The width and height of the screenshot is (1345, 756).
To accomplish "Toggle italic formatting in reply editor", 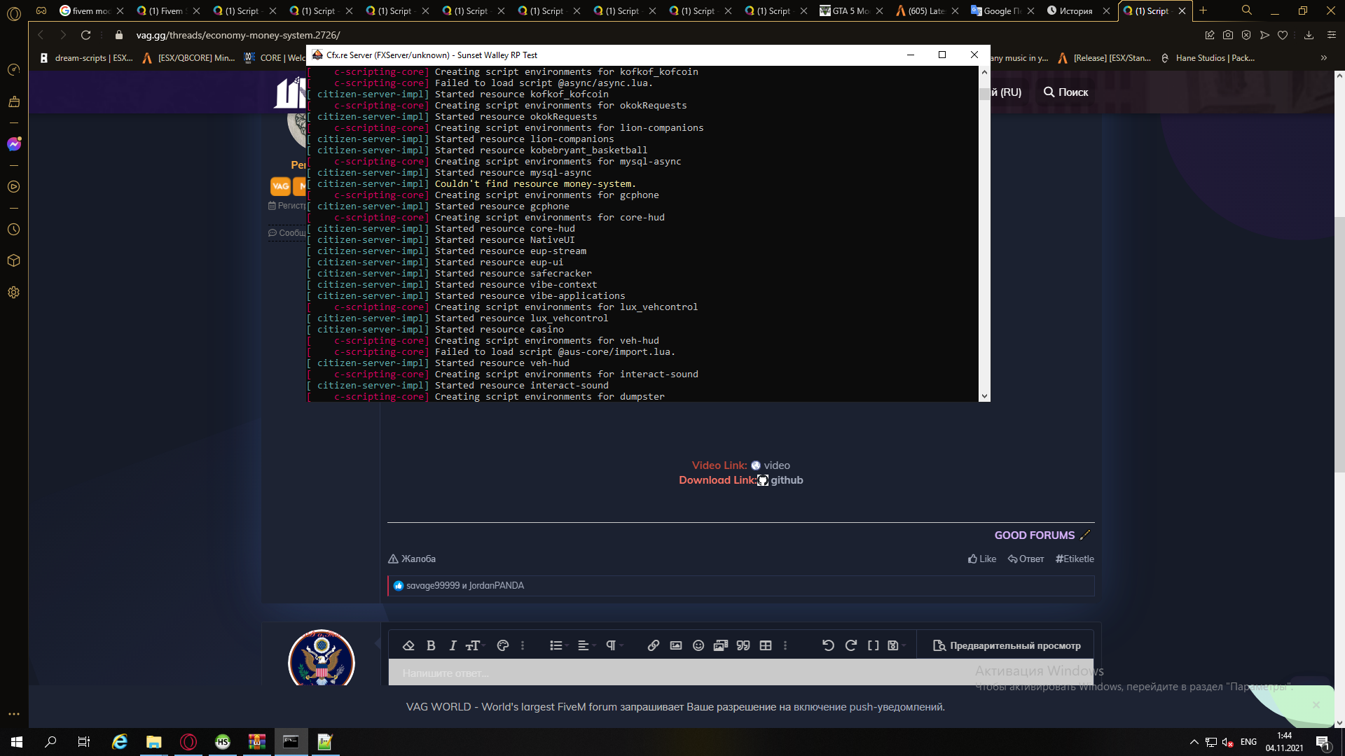I will tap(453, 645).
